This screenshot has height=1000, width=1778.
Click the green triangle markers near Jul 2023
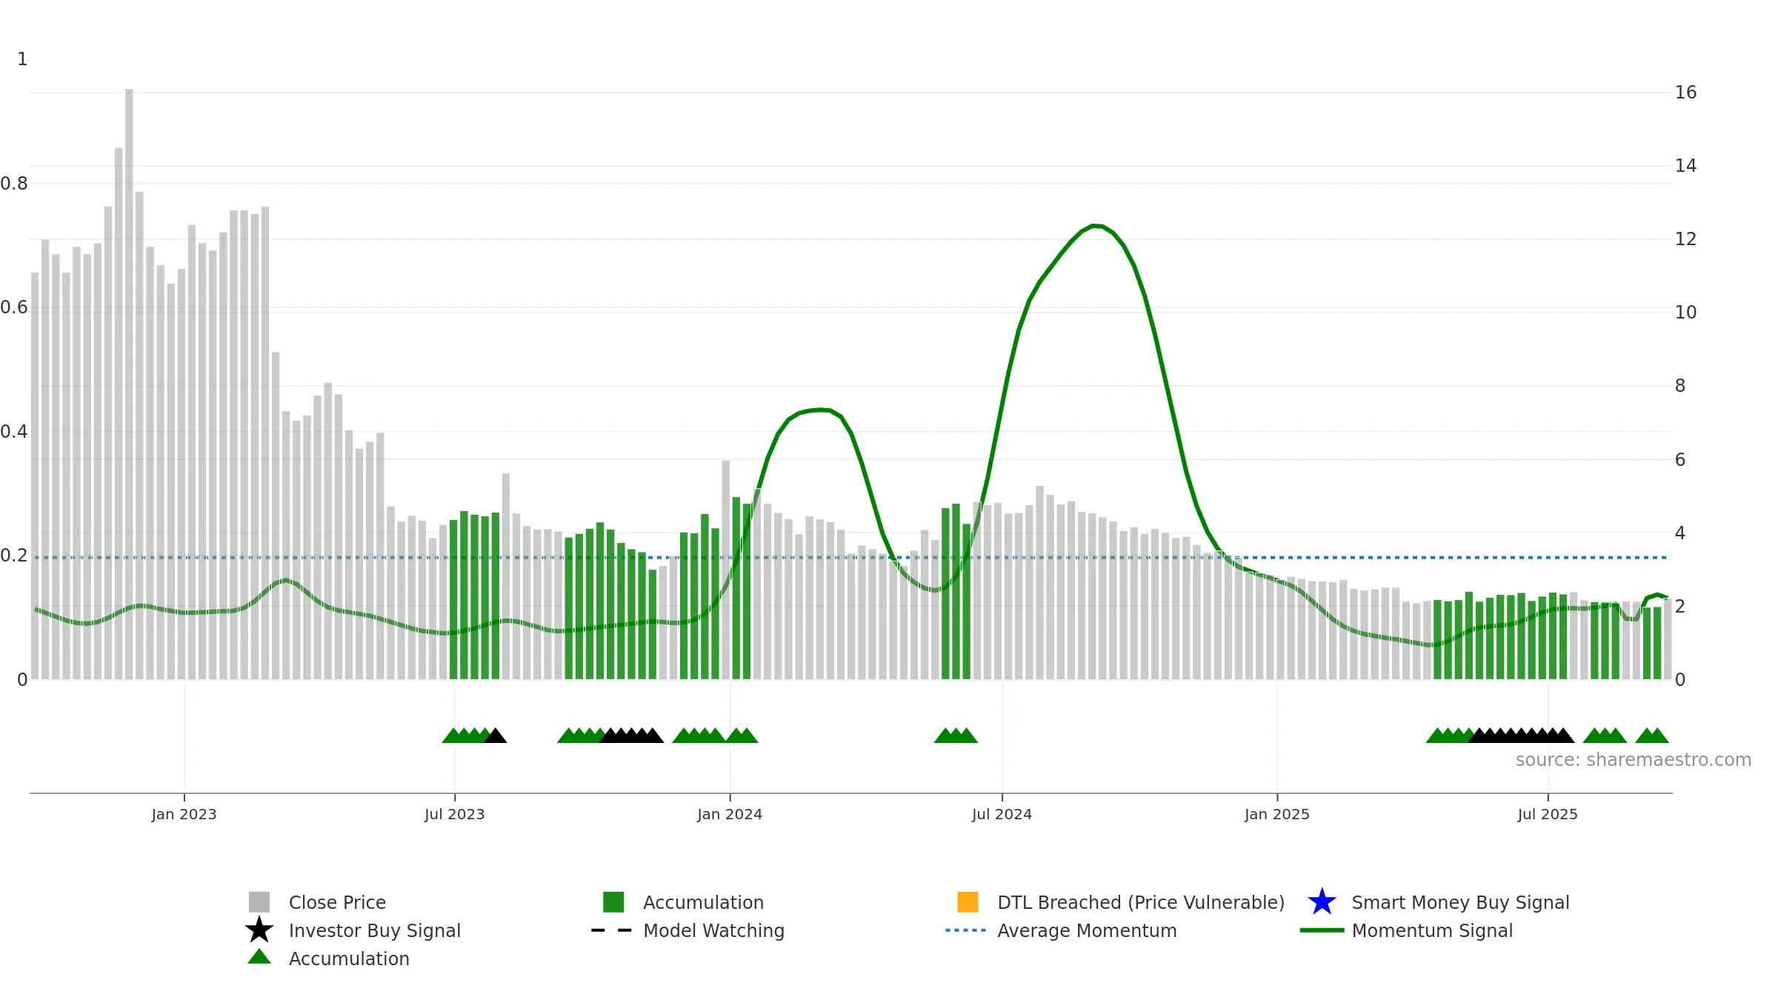[x=467, y=736]
